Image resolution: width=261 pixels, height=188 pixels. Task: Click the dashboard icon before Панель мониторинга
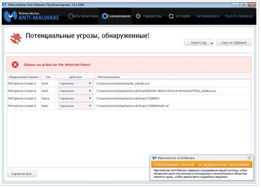(71, 16)
